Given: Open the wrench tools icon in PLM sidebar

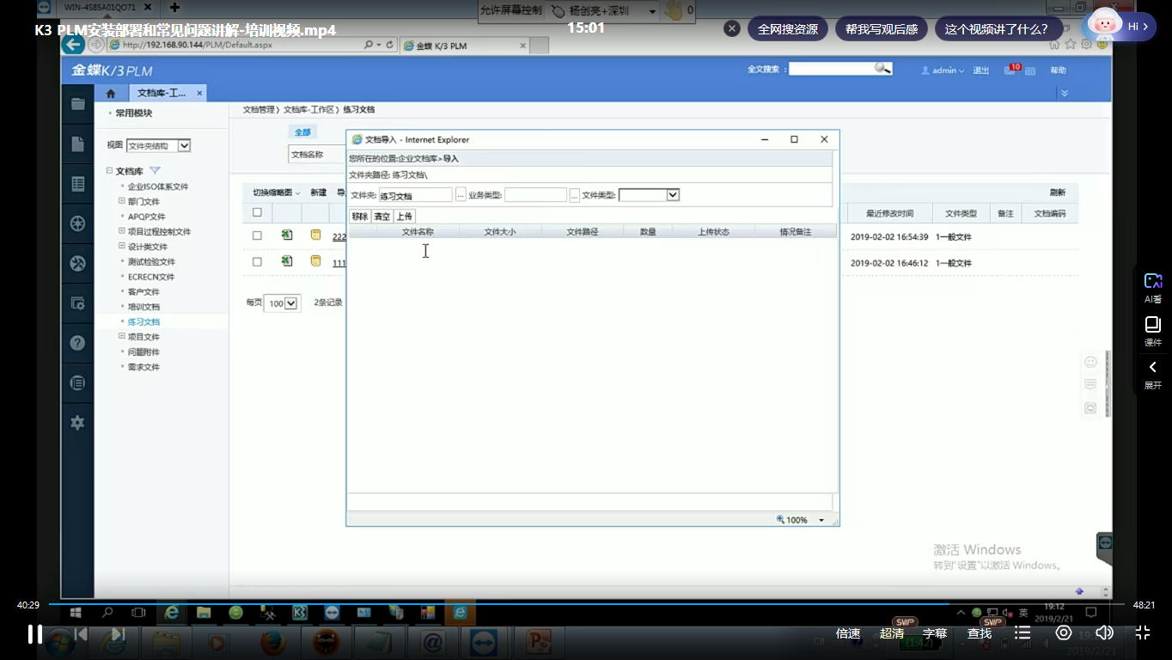Looking at the screenshot, I should click(77, 263).
